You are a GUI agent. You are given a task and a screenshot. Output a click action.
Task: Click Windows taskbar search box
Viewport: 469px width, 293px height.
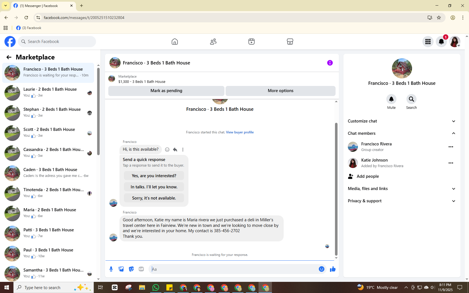click(54, 287)
